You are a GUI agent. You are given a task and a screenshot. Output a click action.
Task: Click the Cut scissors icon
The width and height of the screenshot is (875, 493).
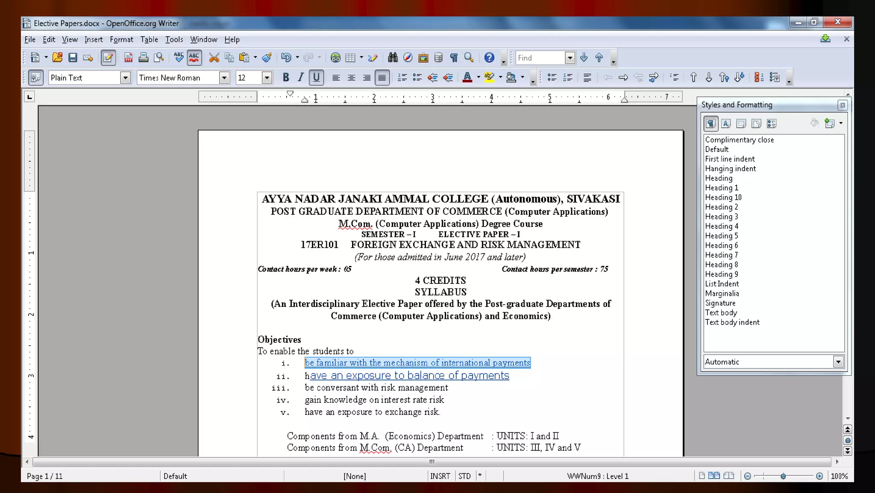214,58
